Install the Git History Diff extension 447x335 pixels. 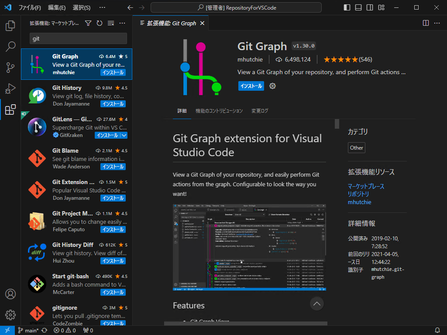click(x=113, y=261)
